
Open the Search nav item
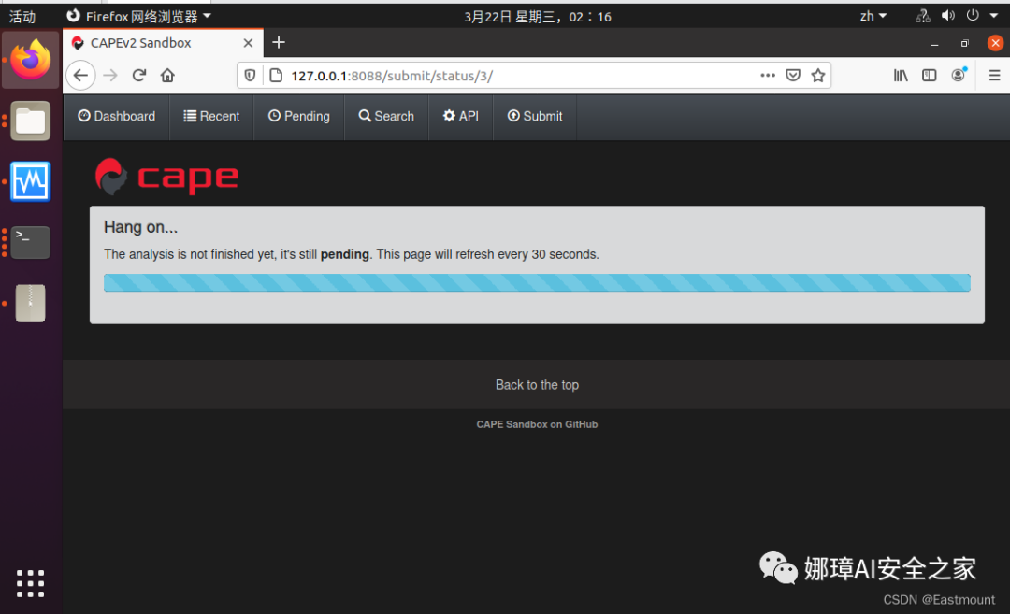point(386,117)
